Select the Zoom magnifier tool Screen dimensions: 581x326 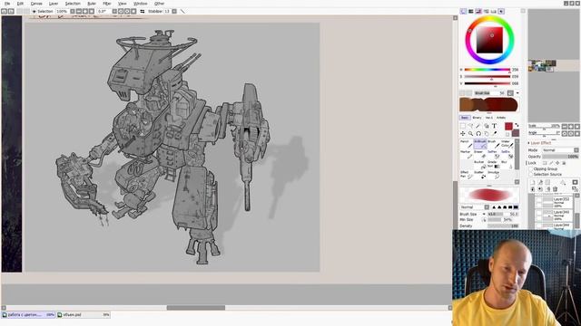coord(470,133)
